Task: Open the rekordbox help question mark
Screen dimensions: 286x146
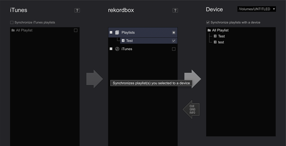Action: [x=175, y=10]
